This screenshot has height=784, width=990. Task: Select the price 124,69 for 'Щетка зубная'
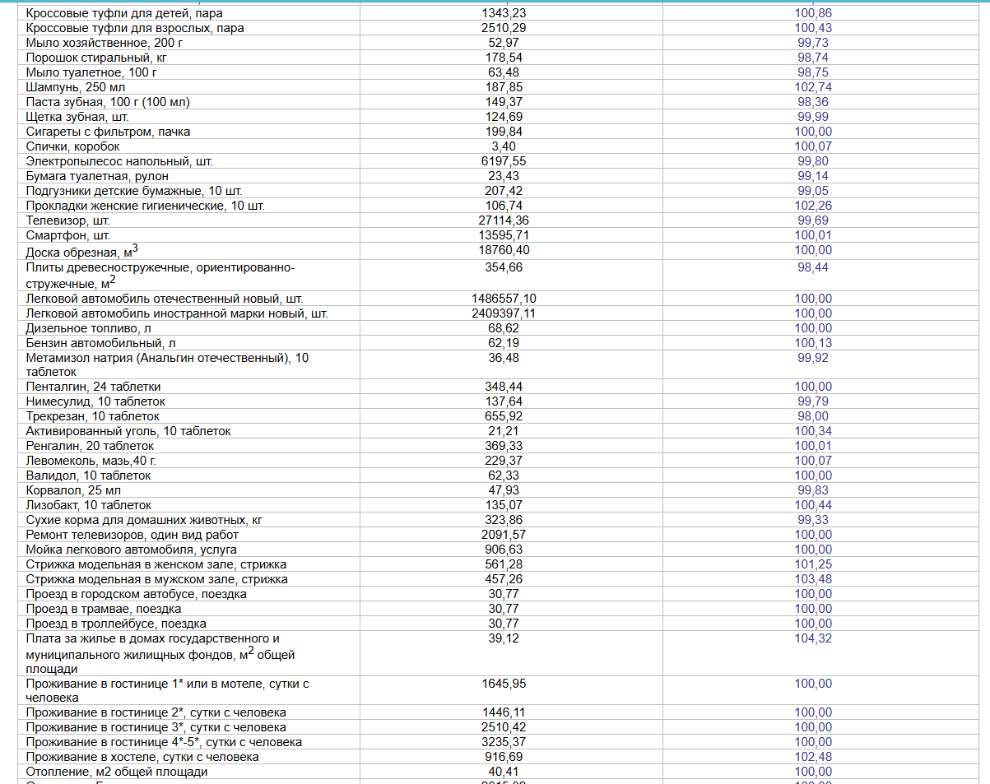pyautogui.click(x=505, y=117)
